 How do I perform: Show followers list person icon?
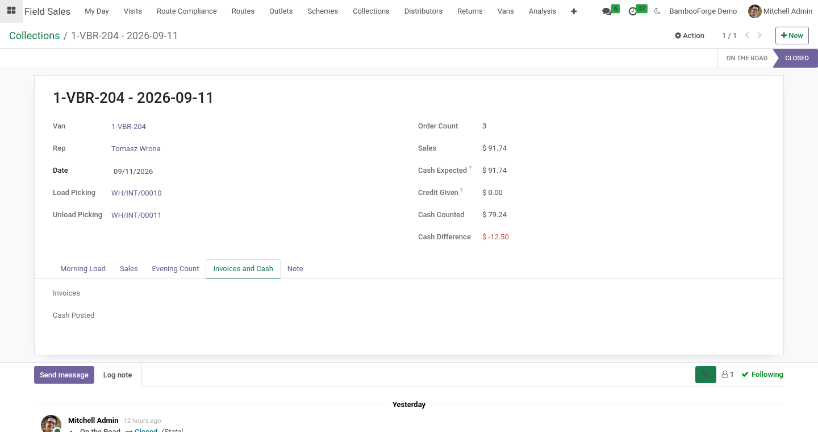pos(728,375)
